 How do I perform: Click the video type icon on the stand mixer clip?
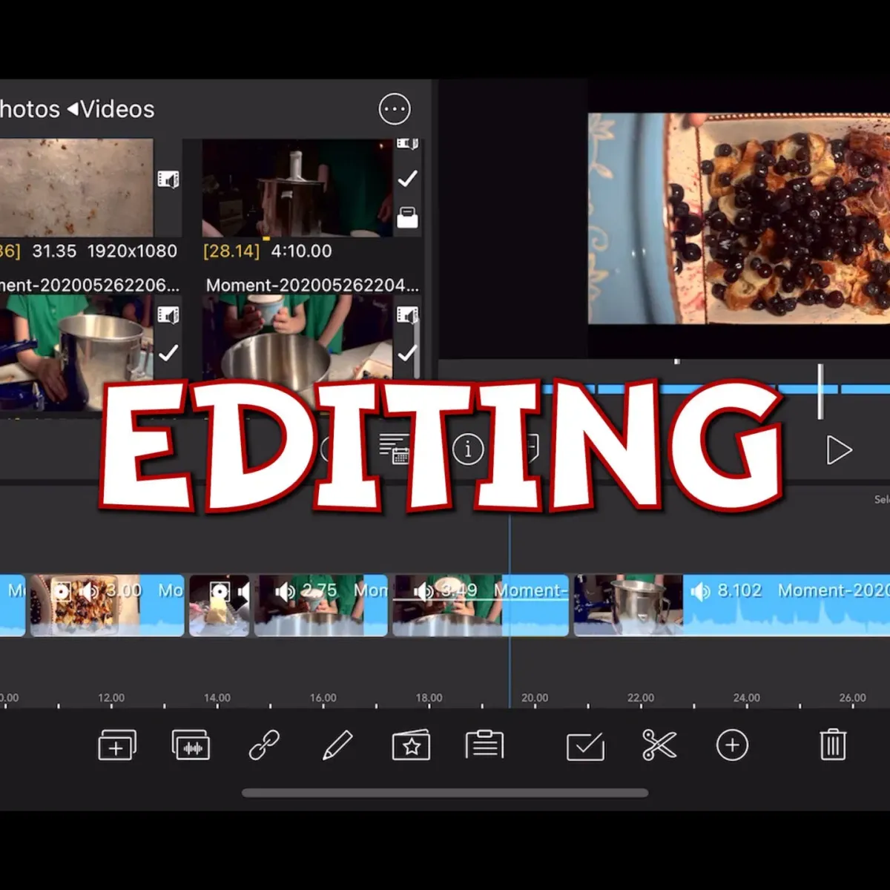tap(168, 315)
